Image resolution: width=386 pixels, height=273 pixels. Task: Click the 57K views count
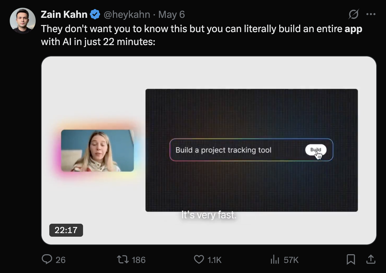point(291,260)
